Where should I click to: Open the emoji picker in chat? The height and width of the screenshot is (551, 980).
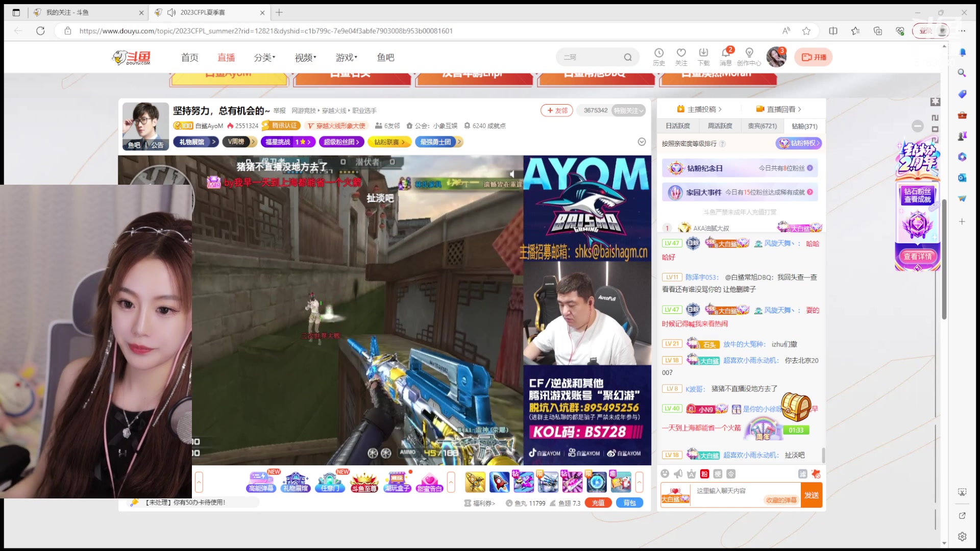(x=665, y=474)
